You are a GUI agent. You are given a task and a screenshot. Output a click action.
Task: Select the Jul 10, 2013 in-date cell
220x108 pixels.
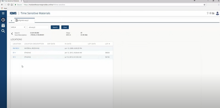click(73, 57)
